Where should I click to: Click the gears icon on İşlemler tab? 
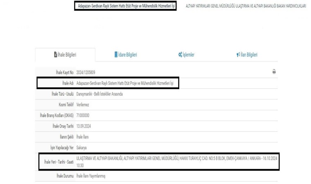point(180,55)
